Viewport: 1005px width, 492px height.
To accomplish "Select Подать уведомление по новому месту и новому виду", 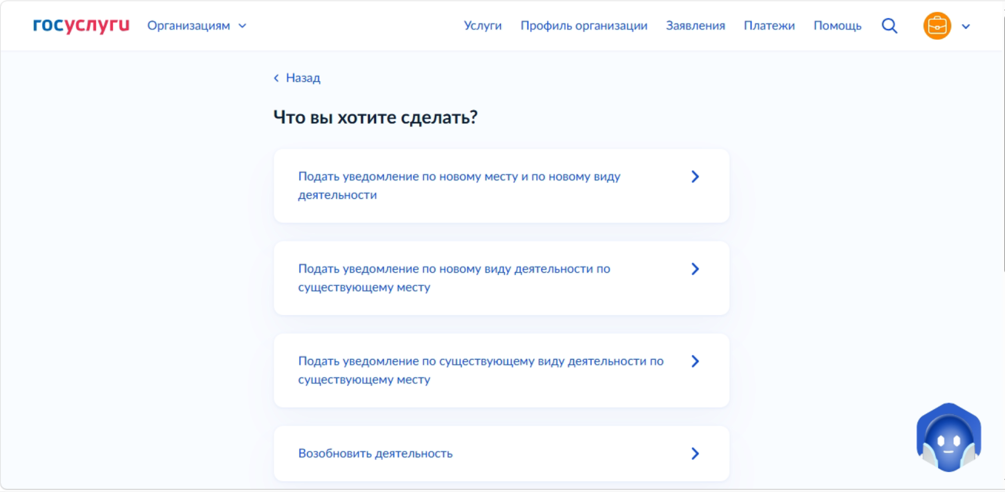I will pos(501,186).
